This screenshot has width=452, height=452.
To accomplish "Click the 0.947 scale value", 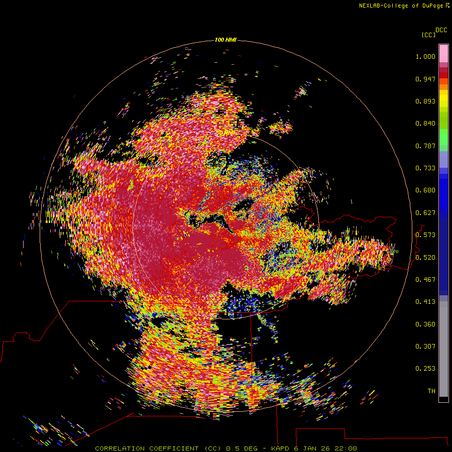I will (425, 79).
